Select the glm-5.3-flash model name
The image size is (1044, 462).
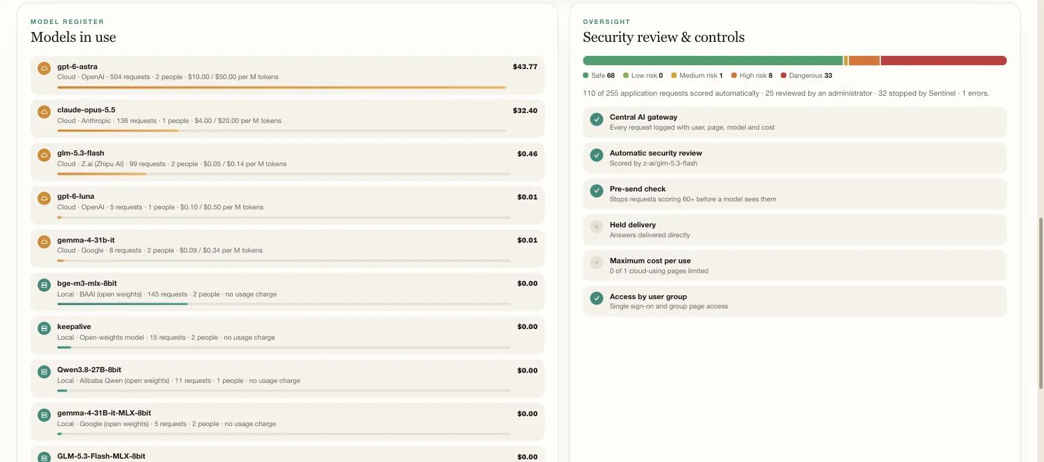[81, 153]
